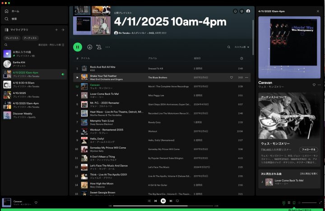Screen dimensions: 325x211
Task: Open the library sort order dropdown
Action: click(x=51, y=45)
